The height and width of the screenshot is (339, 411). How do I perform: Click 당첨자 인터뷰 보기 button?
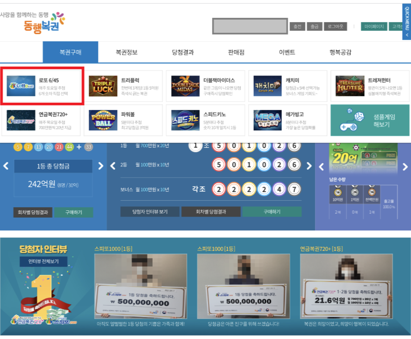pyautogui.click(x=150, y=212)
